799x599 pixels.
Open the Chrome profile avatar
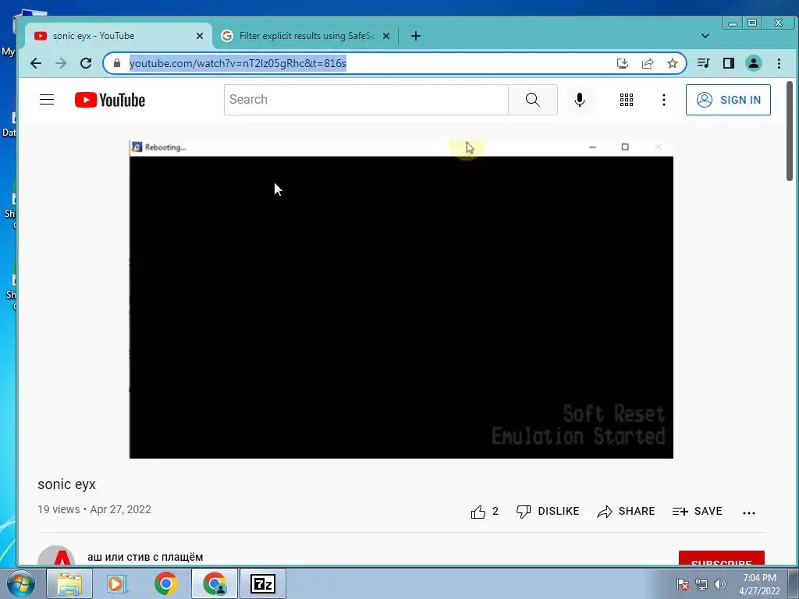[754, 63]
